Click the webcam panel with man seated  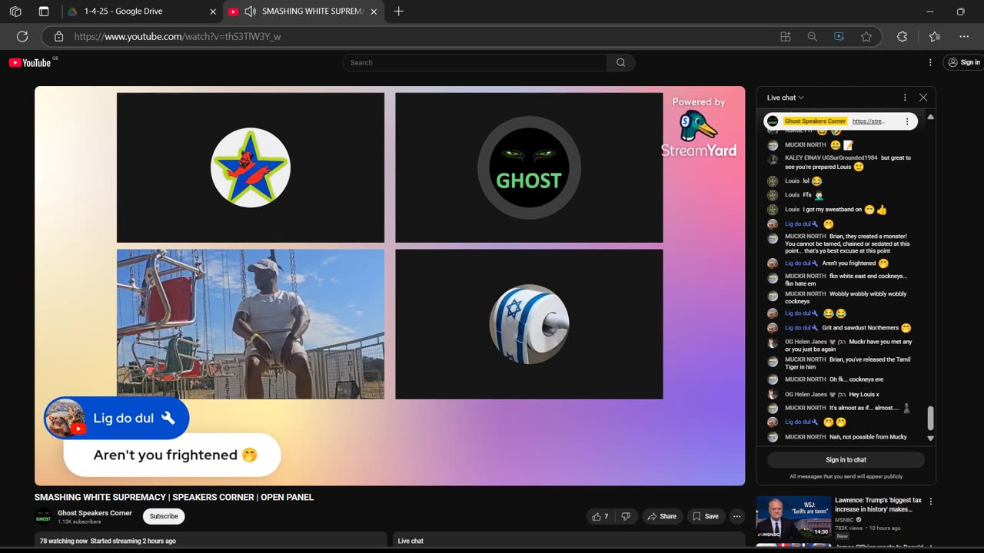[x=251, y=324]
